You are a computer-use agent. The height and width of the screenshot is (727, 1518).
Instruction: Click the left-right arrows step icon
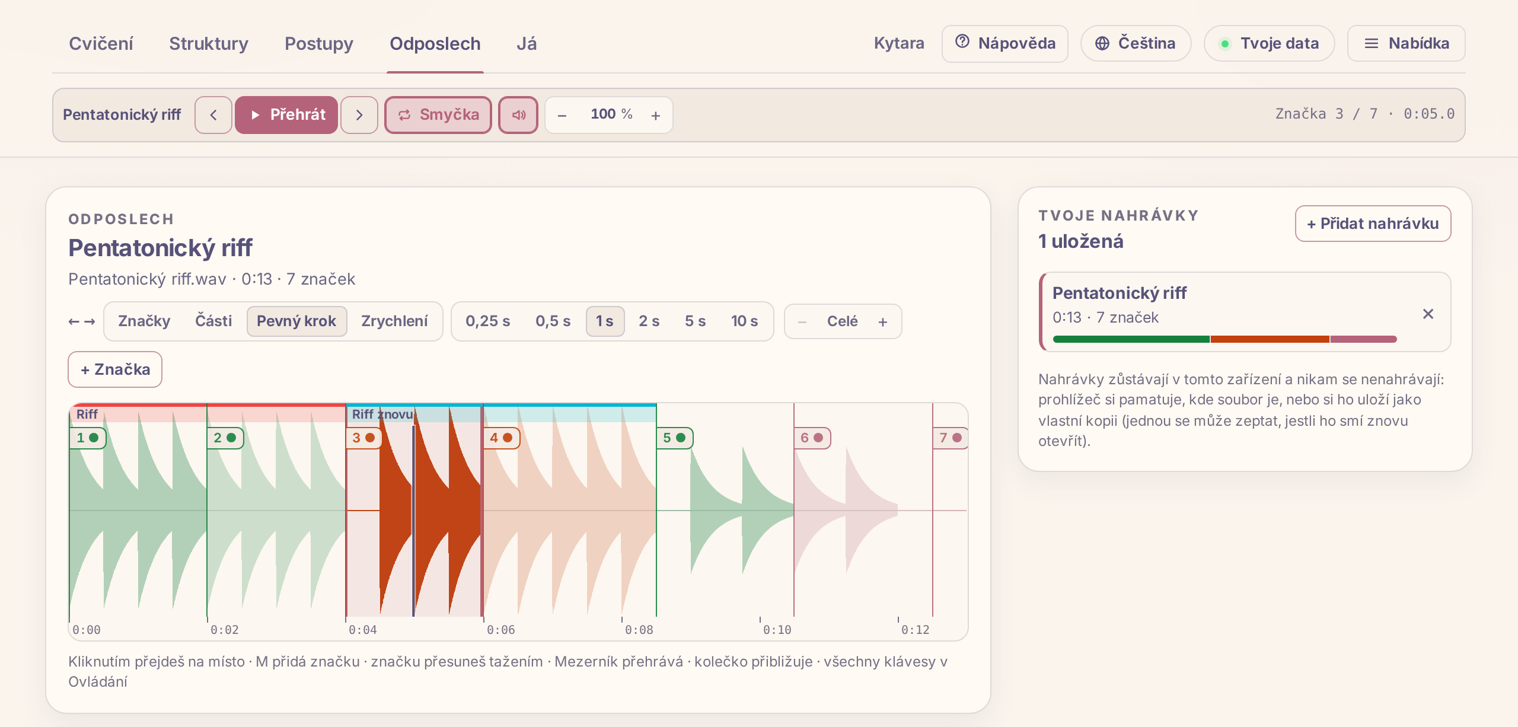(x=82, y=321)
